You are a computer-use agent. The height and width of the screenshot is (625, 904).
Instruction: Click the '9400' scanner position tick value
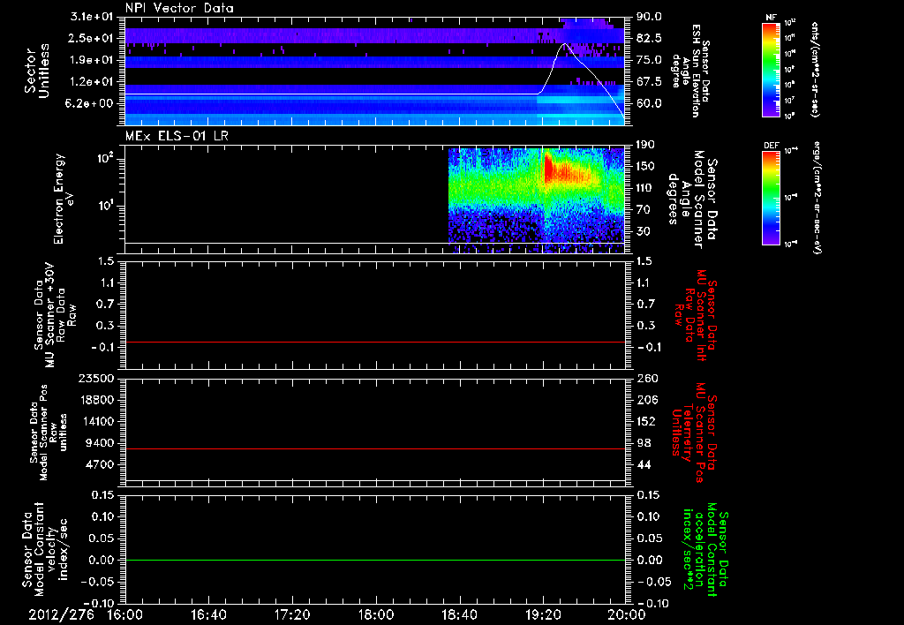[99, 443]
